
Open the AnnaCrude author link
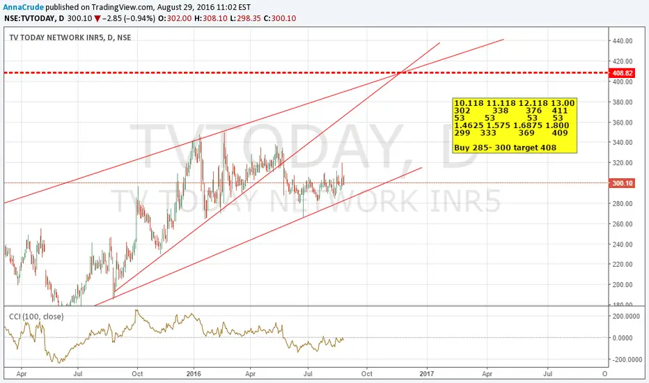point(23,7)
